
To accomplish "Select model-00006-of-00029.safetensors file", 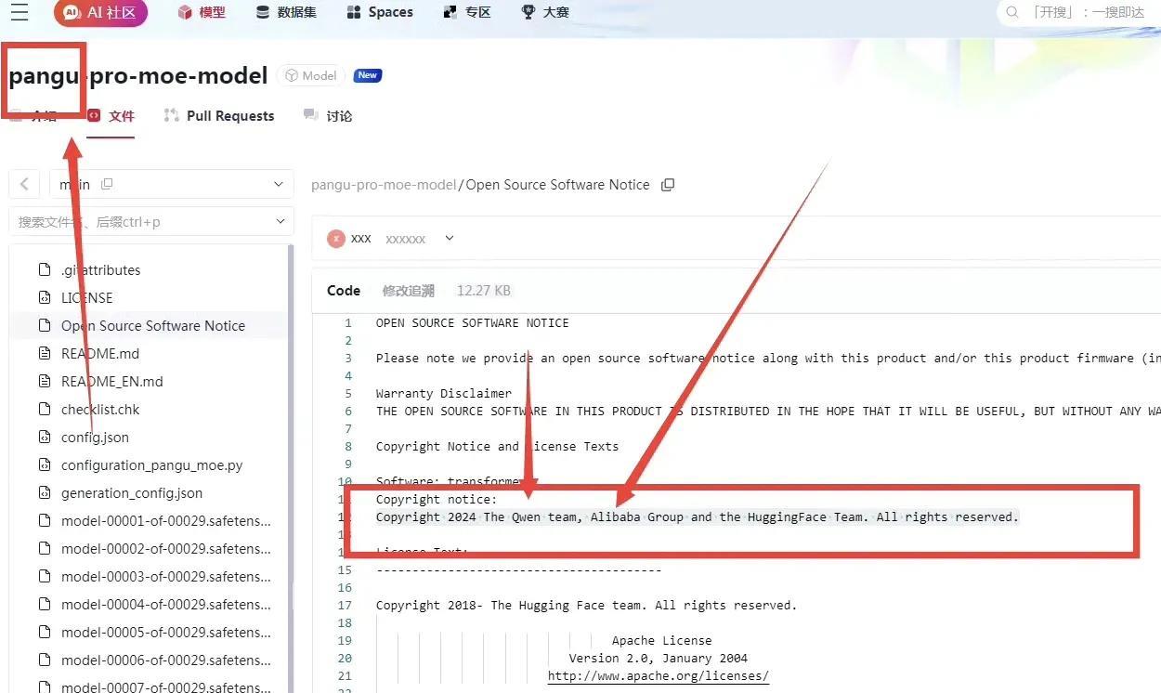I will (x=166, y=660).
